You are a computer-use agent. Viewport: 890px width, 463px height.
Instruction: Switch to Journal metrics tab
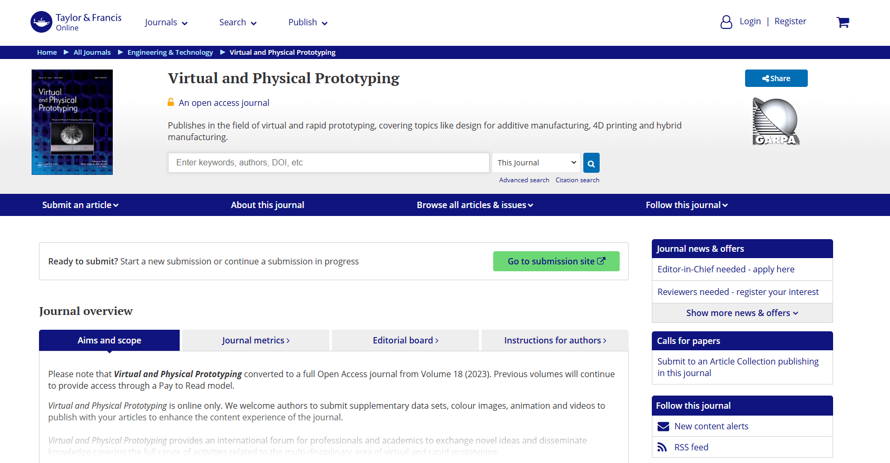[256, 340]
